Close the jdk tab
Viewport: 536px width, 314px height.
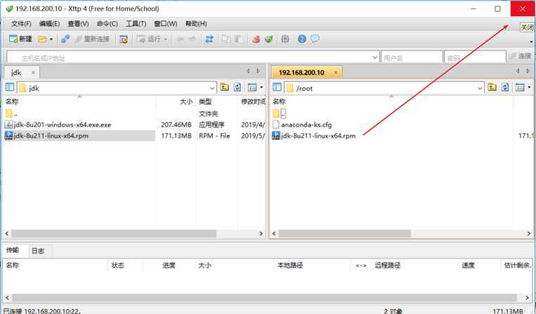click(x=33, y=72)
